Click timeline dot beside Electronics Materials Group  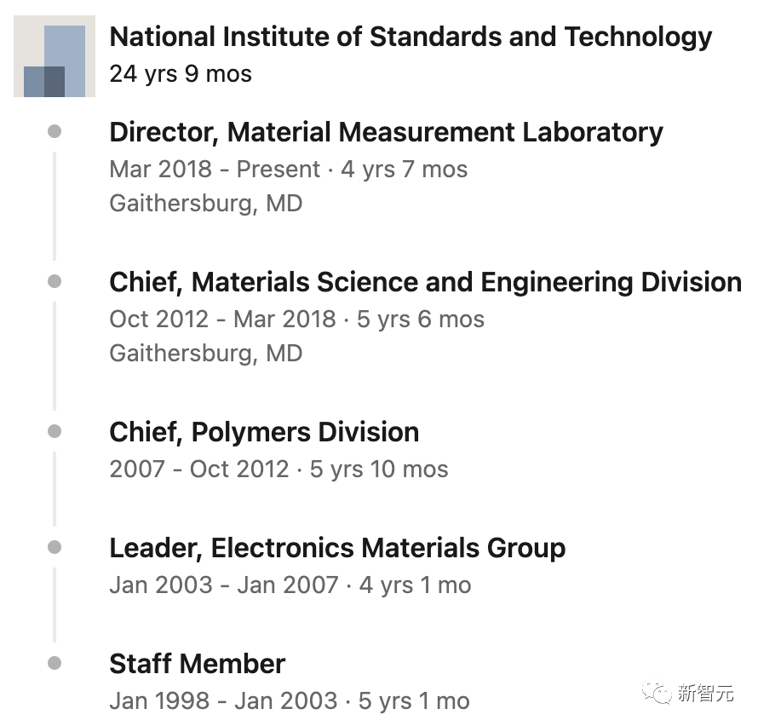tap(55, 547)
